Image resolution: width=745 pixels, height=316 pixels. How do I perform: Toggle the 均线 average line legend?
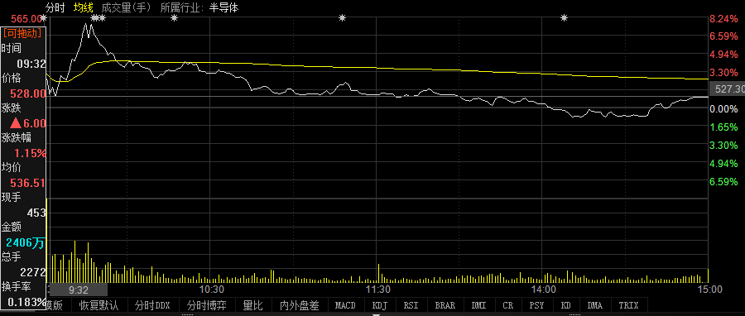[x=84, y=7]
